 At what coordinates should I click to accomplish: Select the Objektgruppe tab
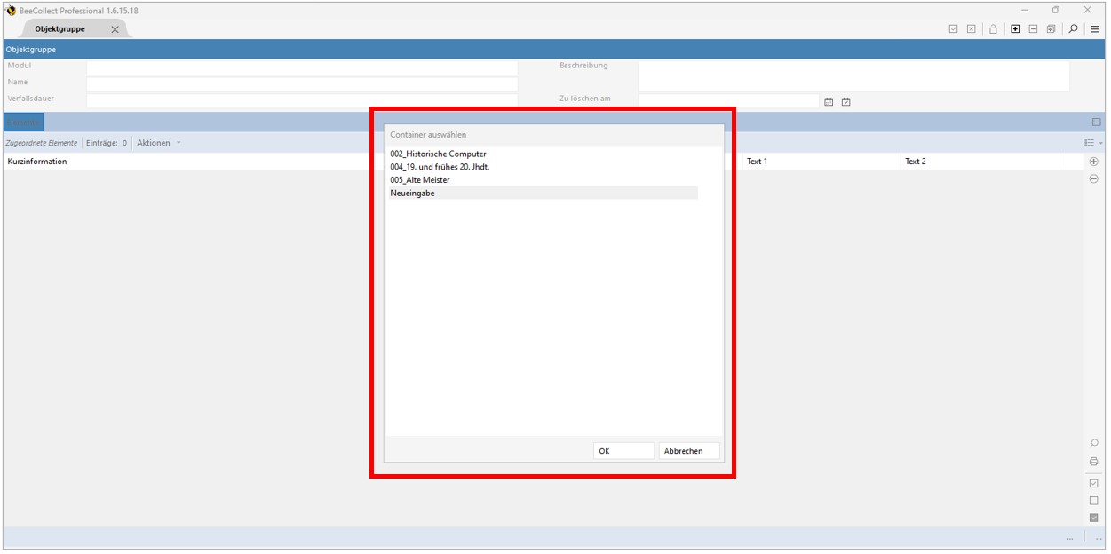click(x=60, y=29)
